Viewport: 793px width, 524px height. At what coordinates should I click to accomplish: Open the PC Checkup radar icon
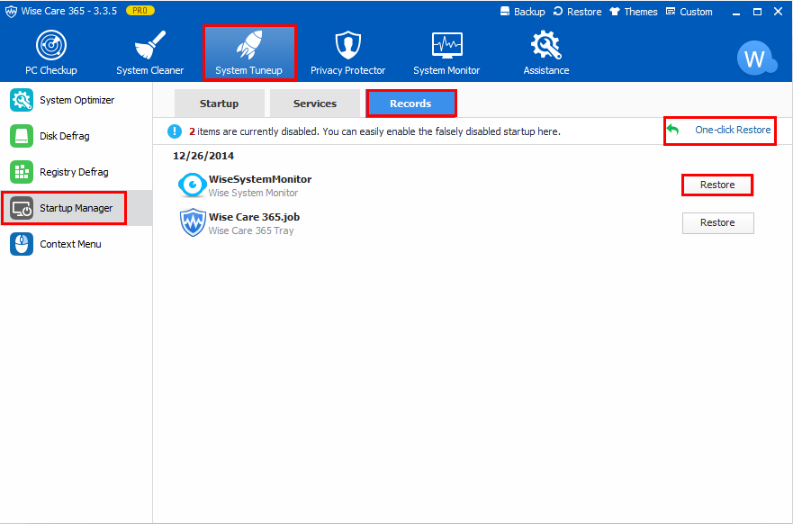(51, 45)
